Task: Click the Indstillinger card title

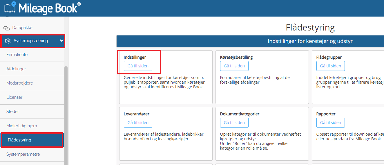Action: (x=135, y=57)
